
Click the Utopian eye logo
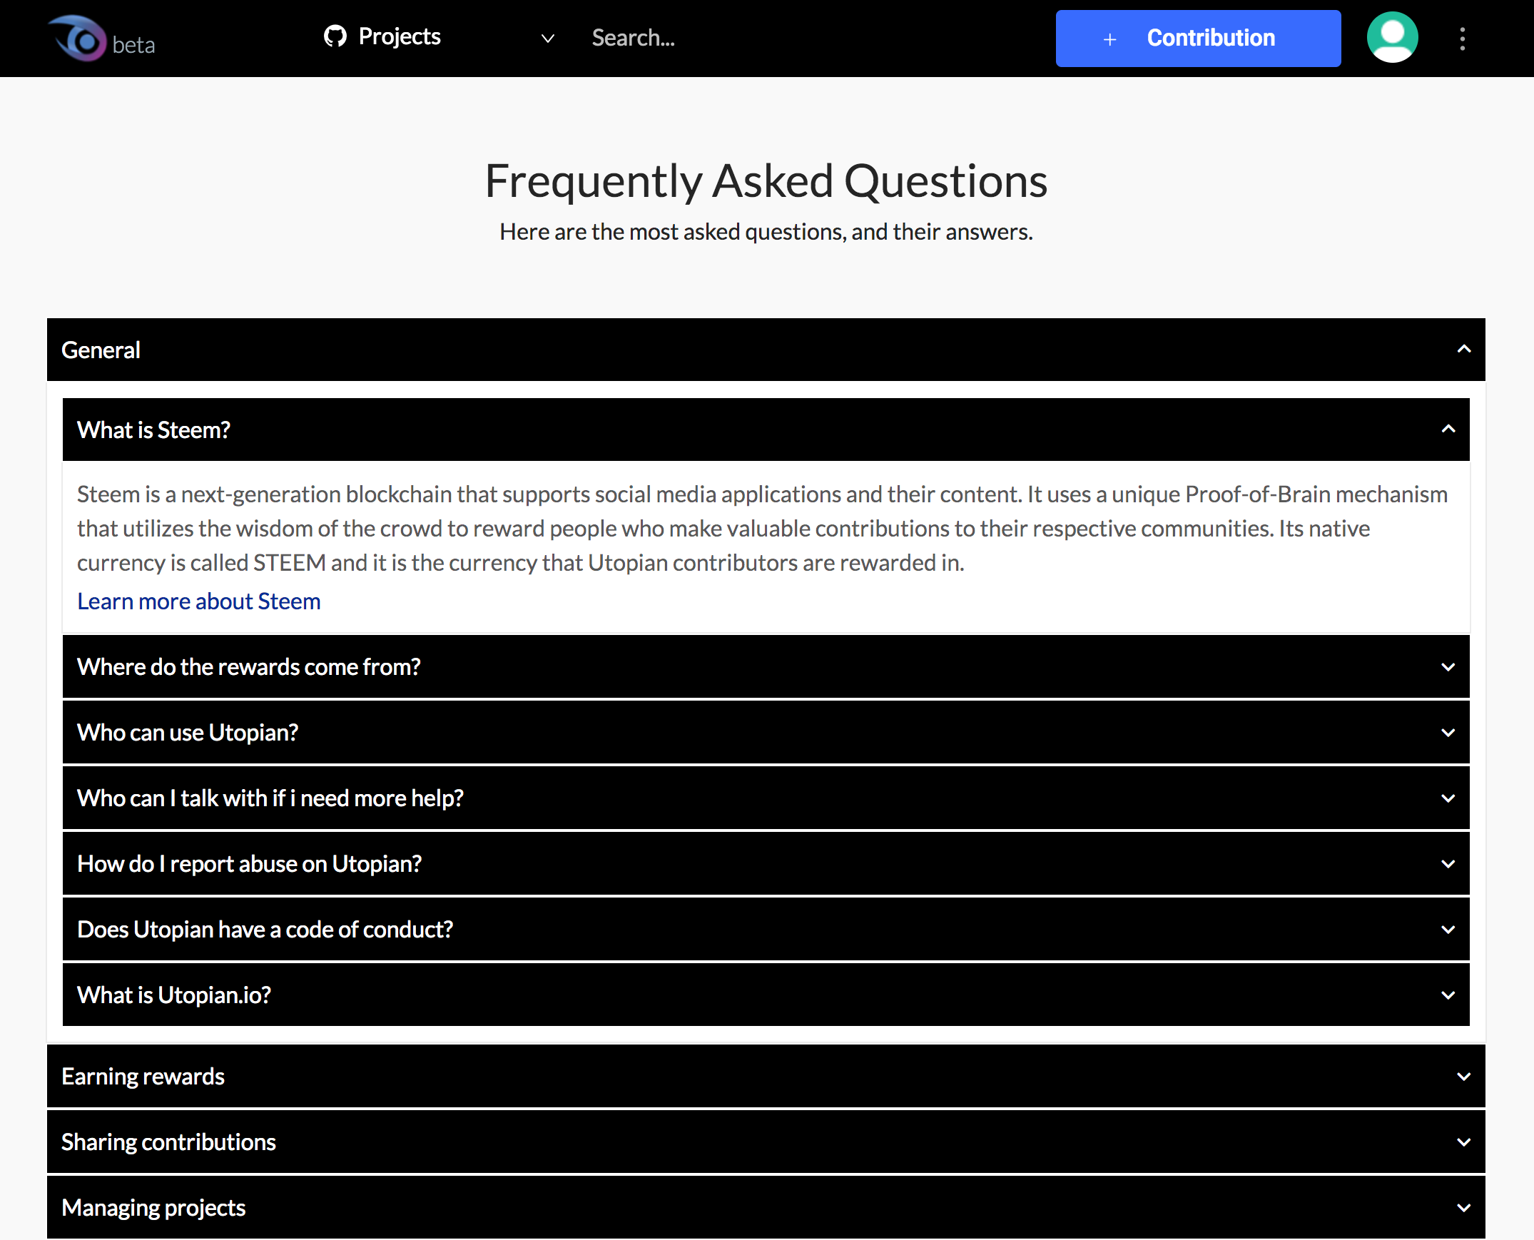78,38
